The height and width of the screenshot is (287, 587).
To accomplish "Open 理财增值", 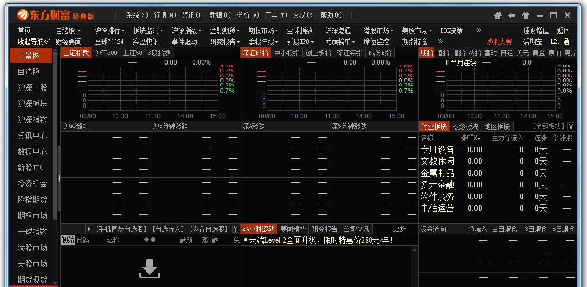I will 536,30.
